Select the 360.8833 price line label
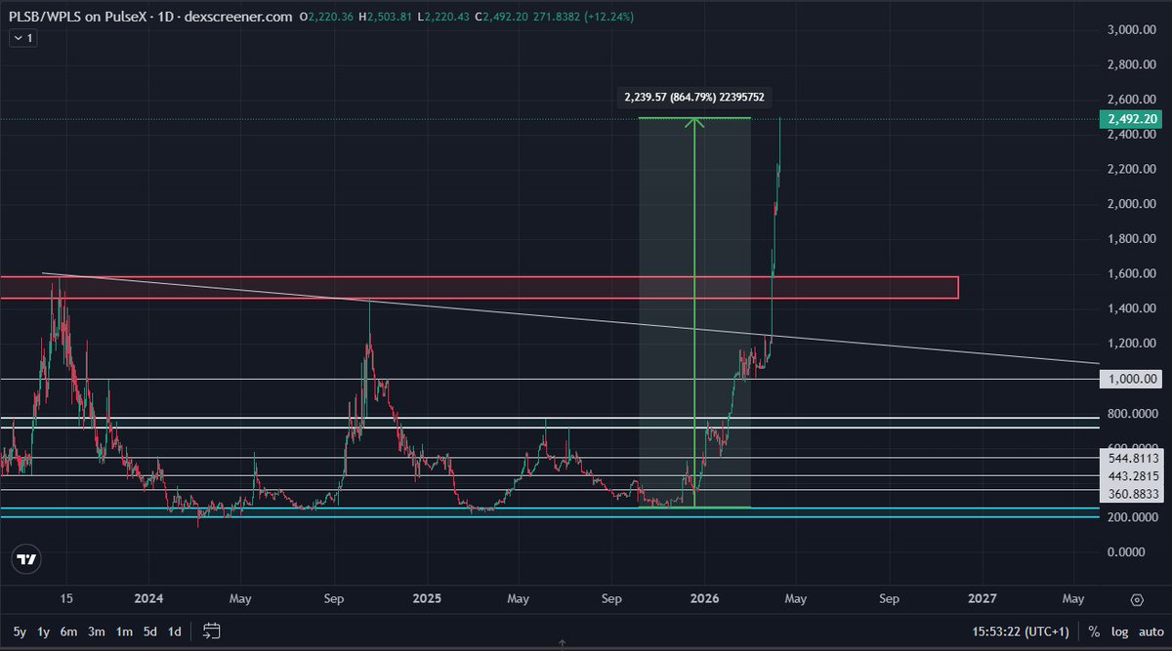Screen dimensions: 1172x651 coord(1134,494)
